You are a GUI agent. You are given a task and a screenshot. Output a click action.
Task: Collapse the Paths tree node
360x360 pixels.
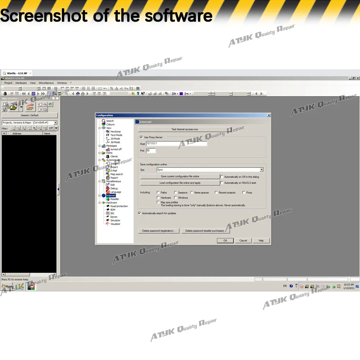coord(99,153)
